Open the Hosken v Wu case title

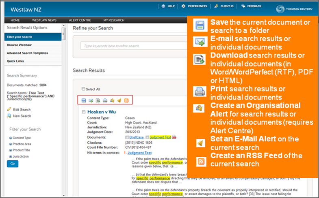(x=102, y=112)
